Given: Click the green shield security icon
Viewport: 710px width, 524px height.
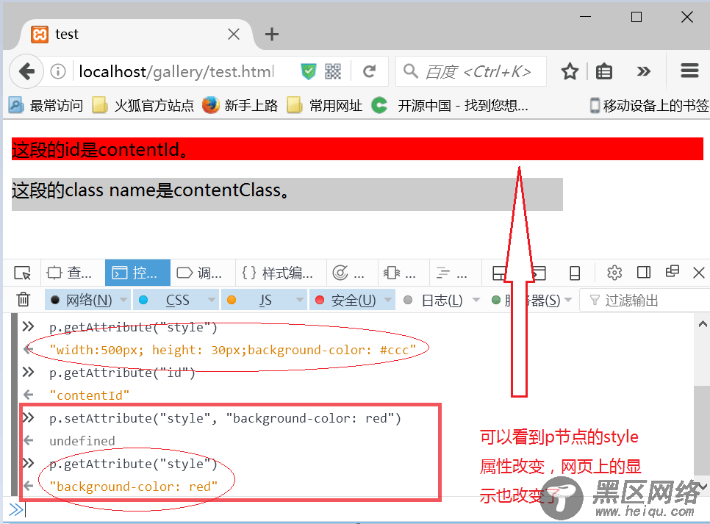Looking at the screenshot, I should (309, 71).
